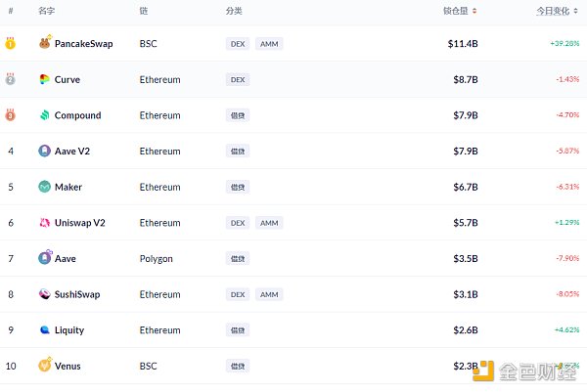Click the Uniswap V2 unicorn icon

pos(45,223)
